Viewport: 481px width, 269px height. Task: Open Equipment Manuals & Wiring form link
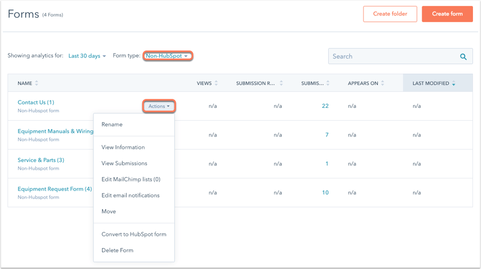56,131
